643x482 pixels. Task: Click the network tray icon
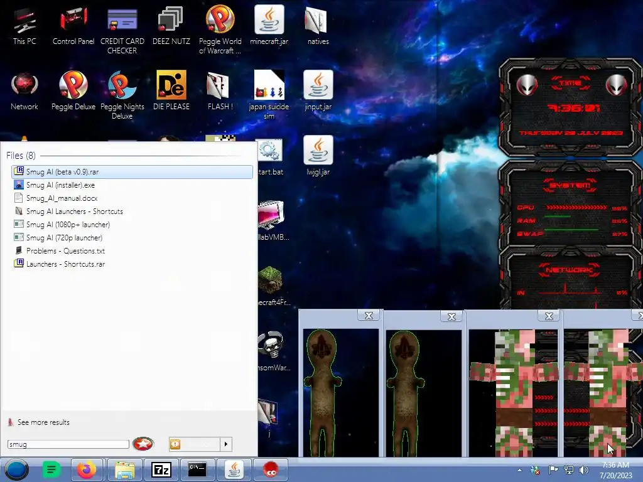tap(569, 470)
